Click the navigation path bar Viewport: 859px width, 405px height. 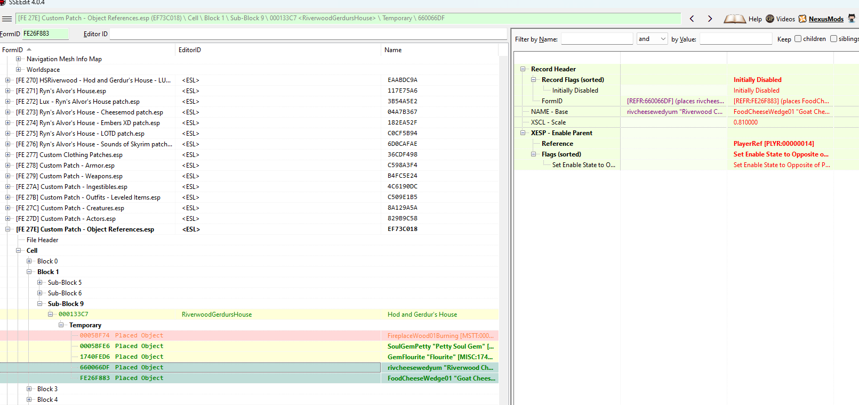[349, 18]
